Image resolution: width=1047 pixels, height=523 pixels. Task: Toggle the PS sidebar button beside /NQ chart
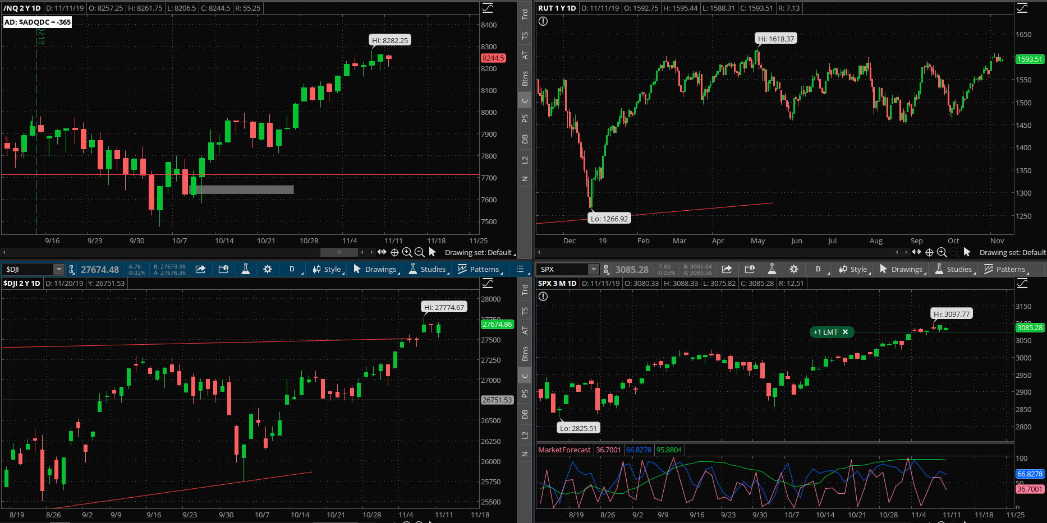click(525, 119)
